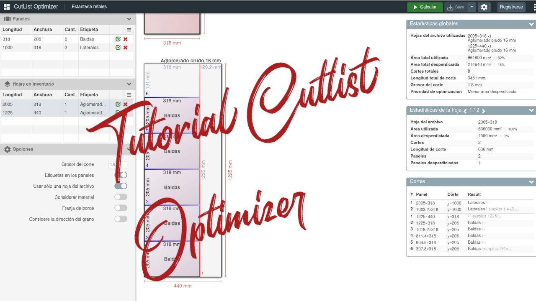This screenshot has height=301, width=536.
Task: Select cut row 397.8×318 Baldas
Action: point(471,249)
